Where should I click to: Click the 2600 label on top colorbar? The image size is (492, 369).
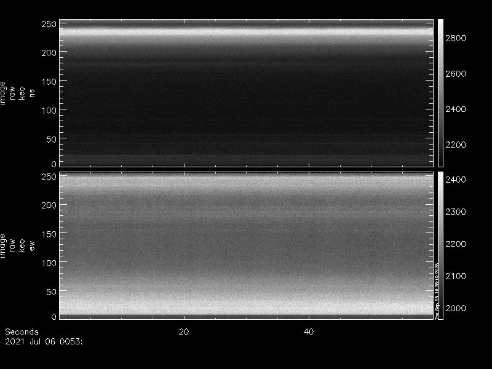click(455, 74)
